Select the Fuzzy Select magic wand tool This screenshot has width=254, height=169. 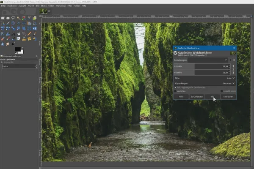[x=19, y=18]
